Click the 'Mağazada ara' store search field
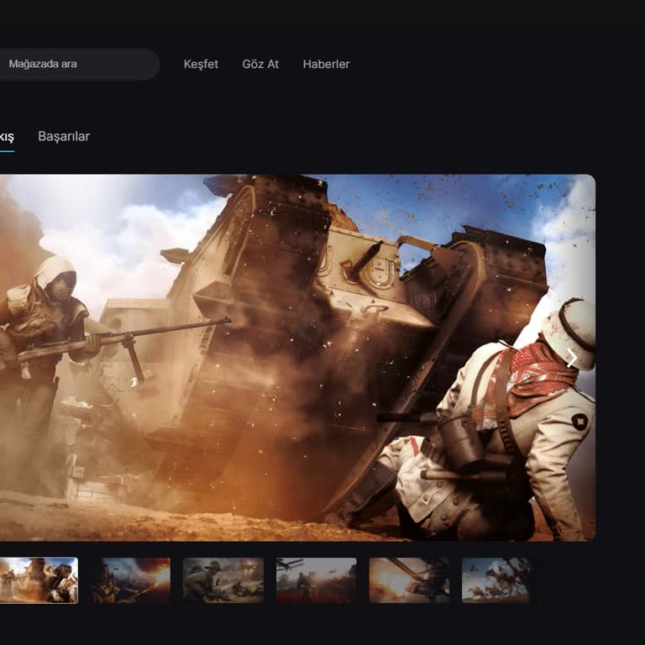 [78, 64]
